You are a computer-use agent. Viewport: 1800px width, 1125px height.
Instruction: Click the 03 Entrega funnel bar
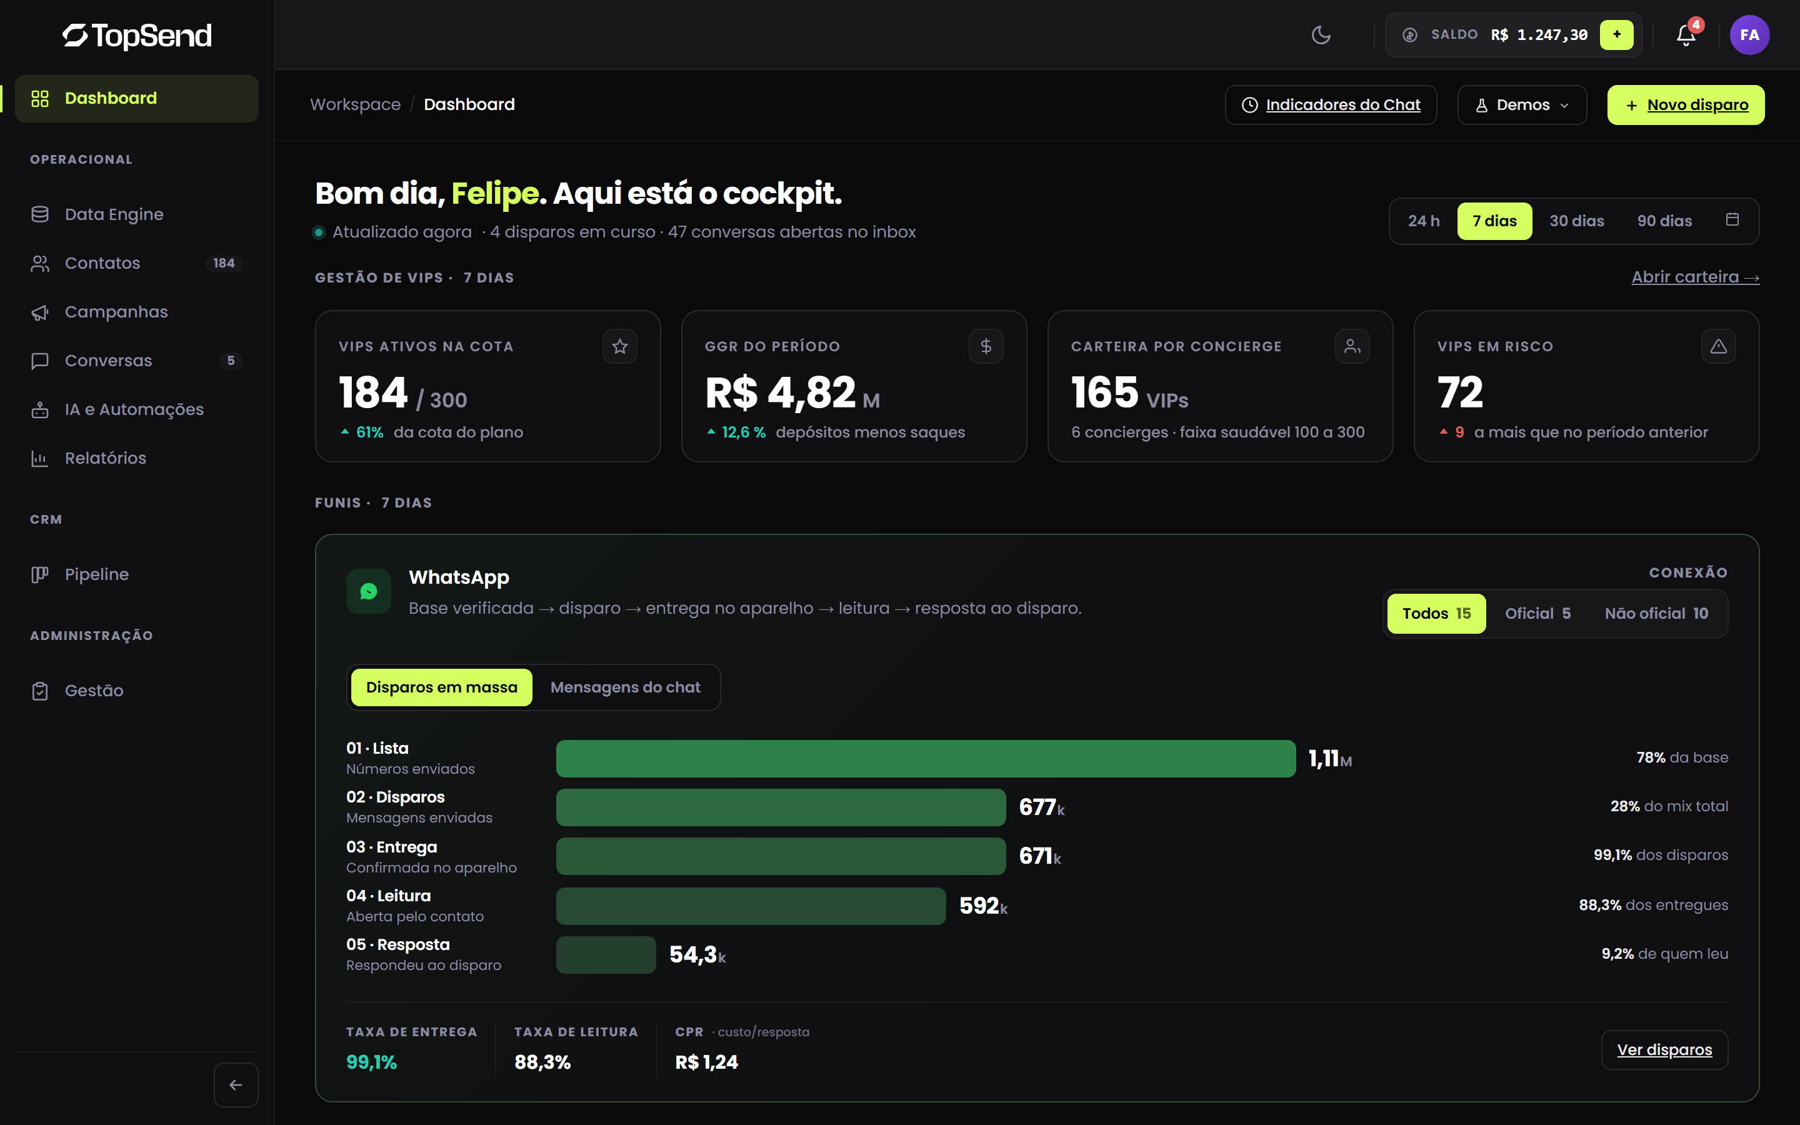pos(781,856)
